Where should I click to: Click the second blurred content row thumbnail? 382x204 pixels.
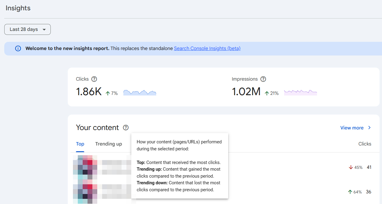85,192
